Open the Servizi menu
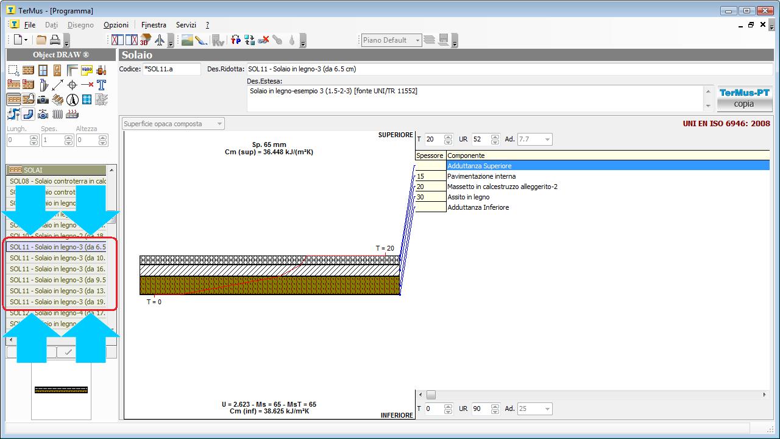 [186, 25]
